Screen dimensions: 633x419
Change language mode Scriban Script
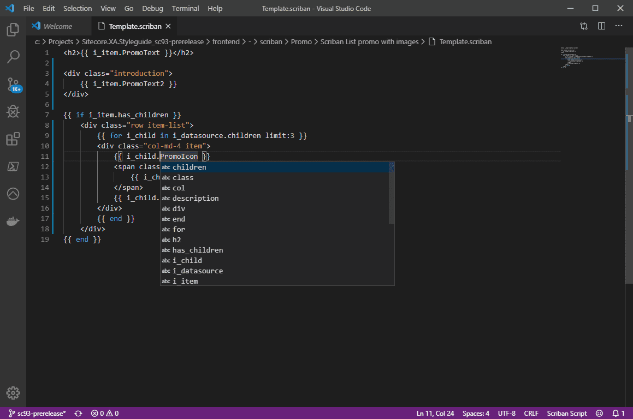567,414
